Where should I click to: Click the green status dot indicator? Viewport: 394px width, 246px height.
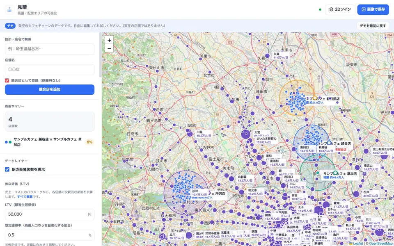(x=320, y=9)
